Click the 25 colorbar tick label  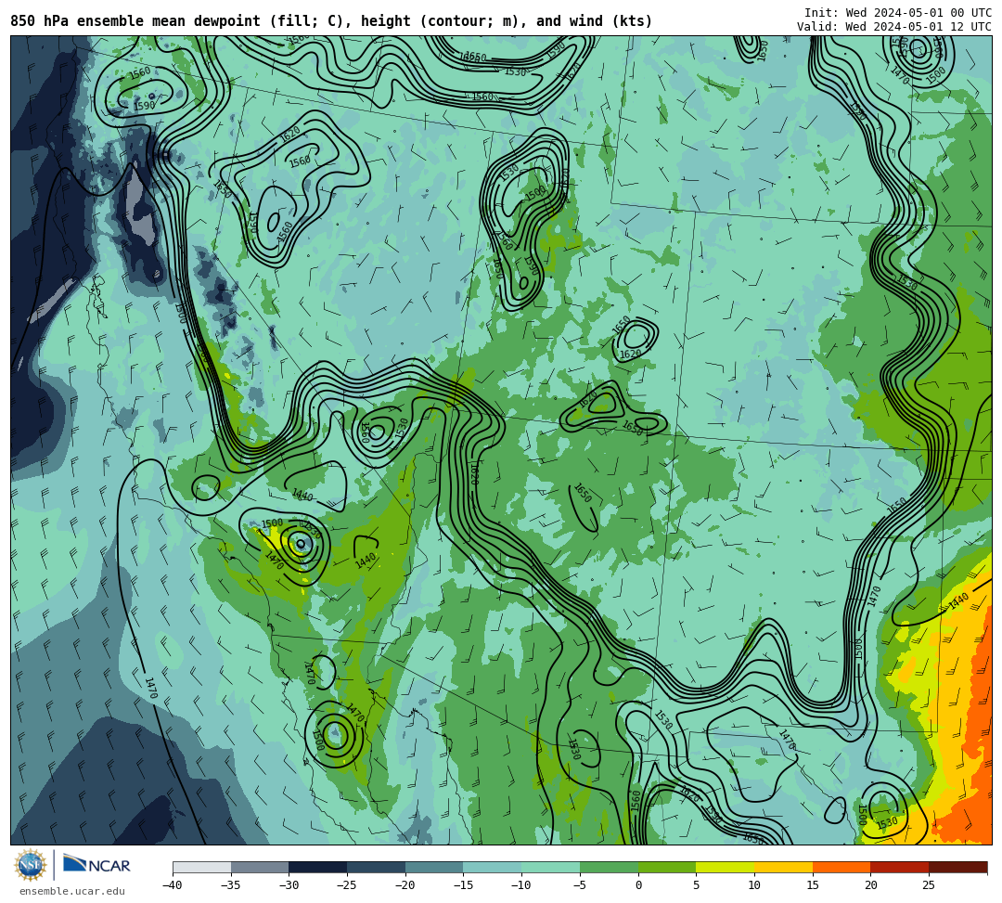(929, 885)
